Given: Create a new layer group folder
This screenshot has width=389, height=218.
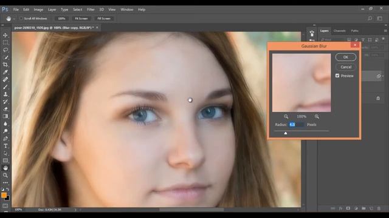Looking at the screenshot, I should click(x=363, y=208).
